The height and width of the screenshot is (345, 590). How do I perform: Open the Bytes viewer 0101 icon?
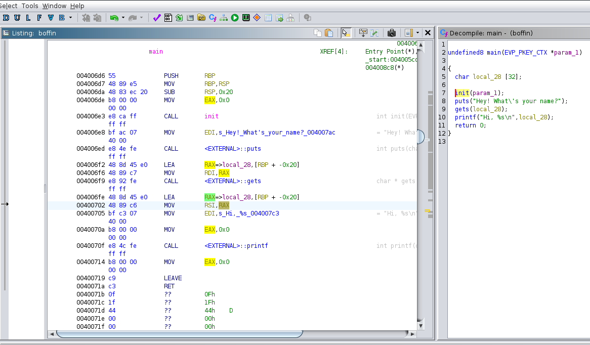[x=168, y=18]
